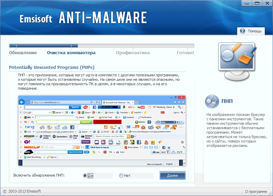Image resolution: width=273 pixels, height=196 pixels.
Task: Click the Potentially Unwanted Programs (PUPs) heading
Action: coord(52,67)
